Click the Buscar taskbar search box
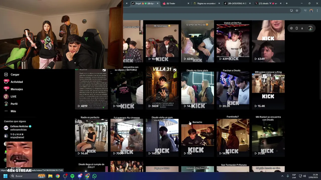The image size is (321, 180). 28,176
